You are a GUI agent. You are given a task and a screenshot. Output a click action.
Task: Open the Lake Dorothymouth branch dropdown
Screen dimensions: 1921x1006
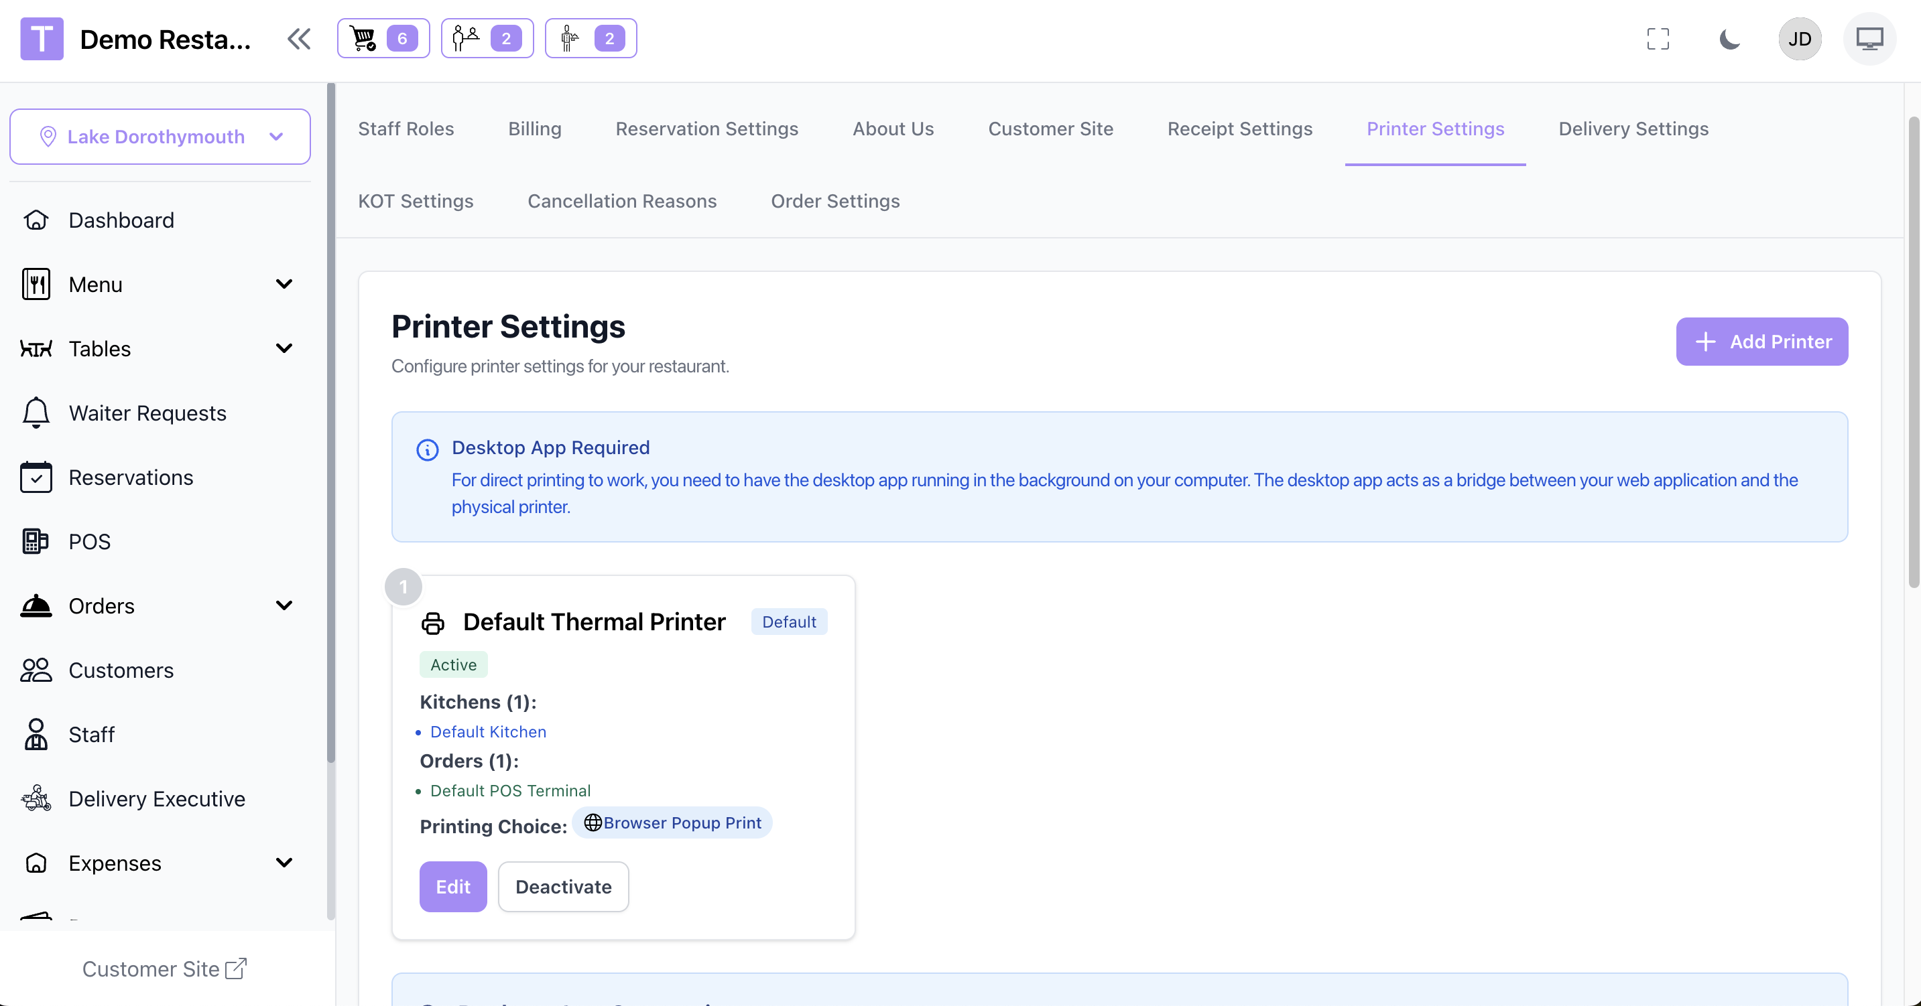[x=160, y=137]
